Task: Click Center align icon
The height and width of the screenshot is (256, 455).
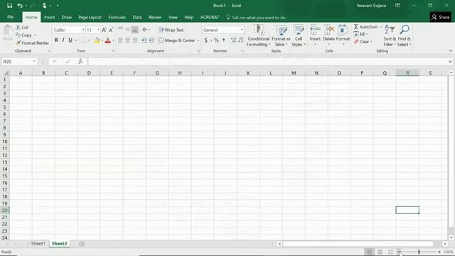Action: pyautogui.click(x=128, y=41)
